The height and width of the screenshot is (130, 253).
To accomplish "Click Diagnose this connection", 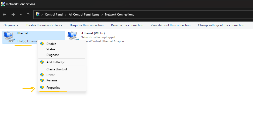I will [87, 25].
